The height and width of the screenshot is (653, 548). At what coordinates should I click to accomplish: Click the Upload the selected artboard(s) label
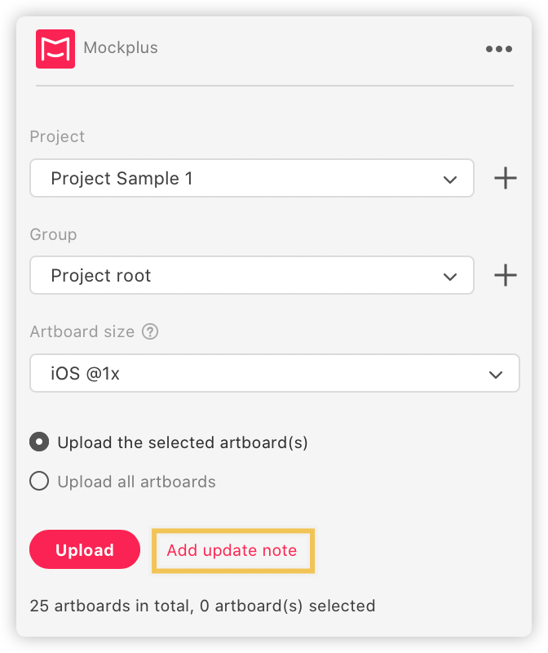point(183,442)
